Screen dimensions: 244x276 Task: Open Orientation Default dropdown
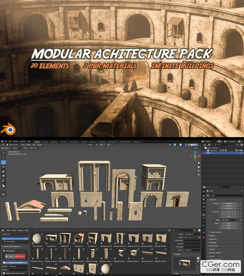16,148
